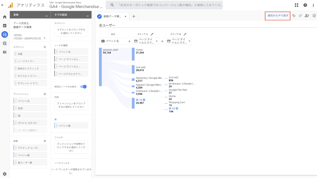Open Admin settings gear icon
The height and width of the screenshot is (178, 317).
pyautogui.click(x=5, y=174)
